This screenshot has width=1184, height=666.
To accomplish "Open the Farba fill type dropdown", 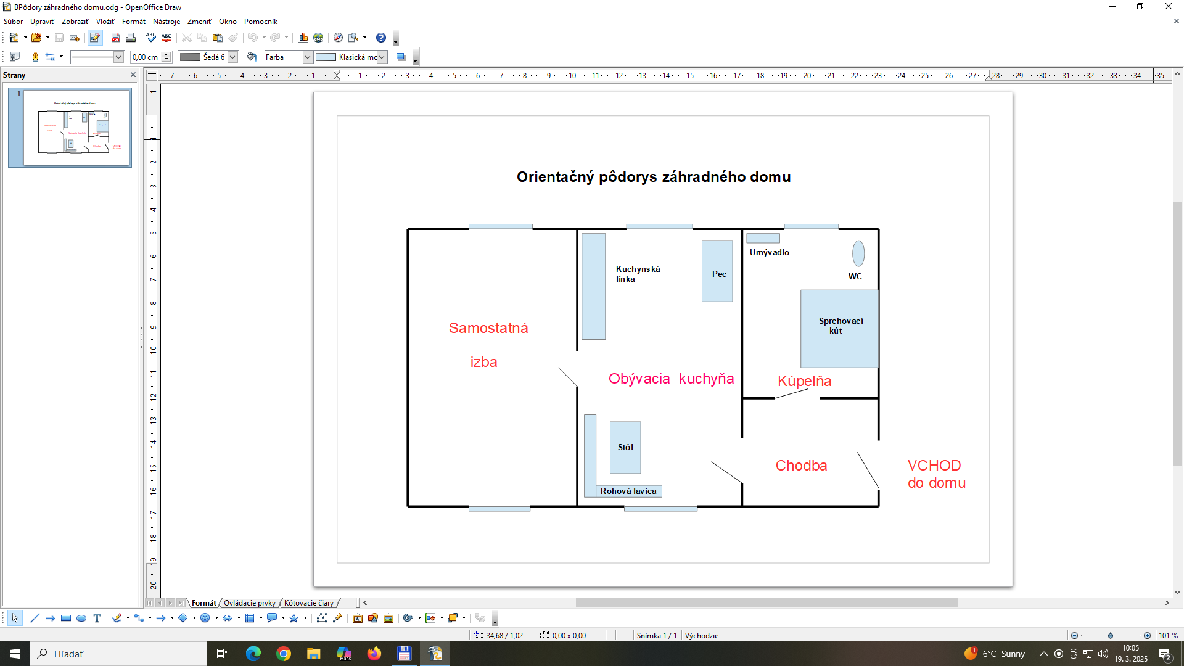I will click(x=307, y=57).
